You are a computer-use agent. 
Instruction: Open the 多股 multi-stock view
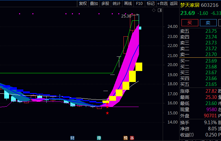105,4
